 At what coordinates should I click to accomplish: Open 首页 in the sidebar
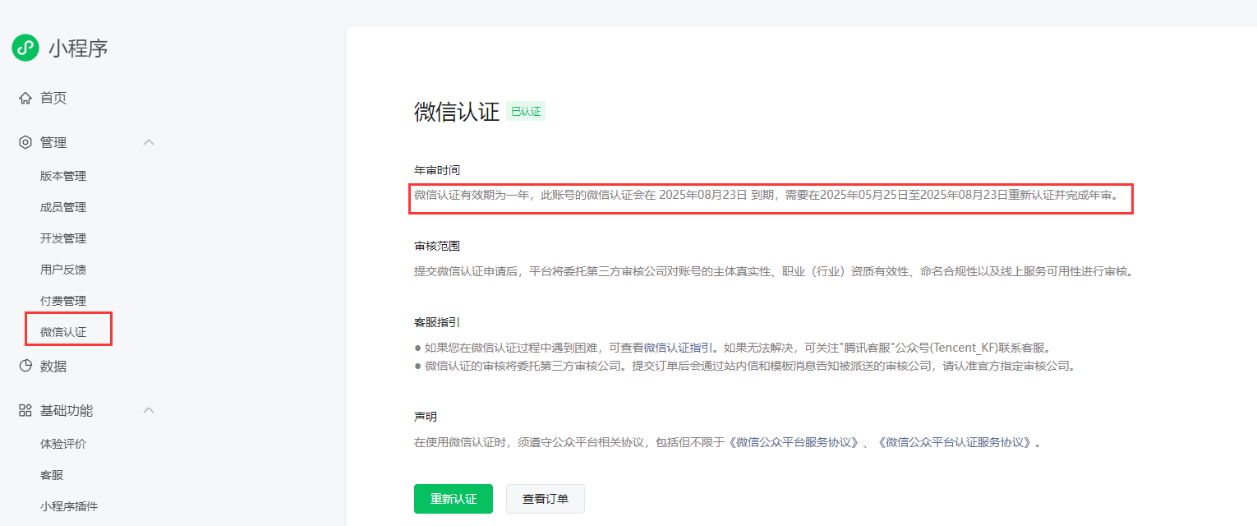53,98
